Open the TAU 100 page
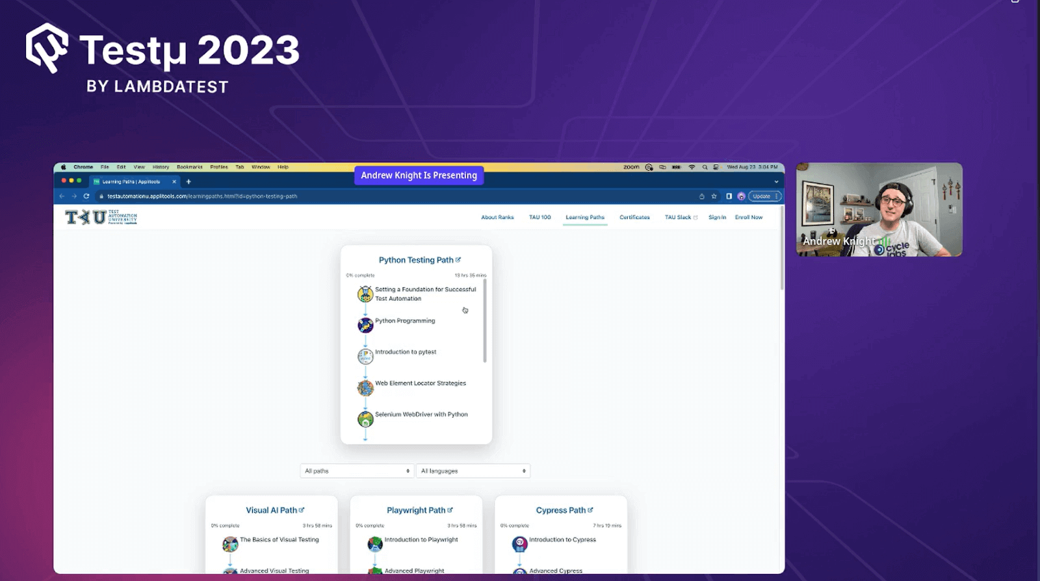This screenshot has width=1040, height=581. click(x=539, y=217)
